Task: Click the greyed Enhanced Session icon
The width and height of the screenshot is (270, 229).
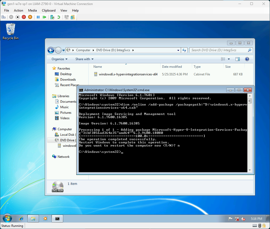Action: [67, 17]
